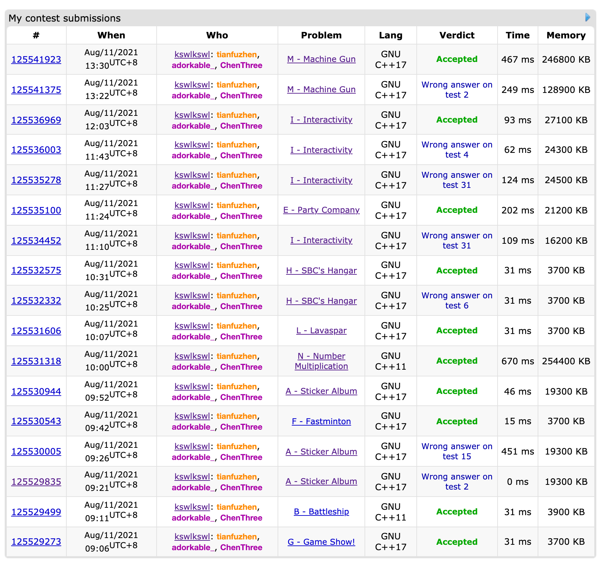This screenshot has width=601, height=567.
Task: View tianfuzhen profile in last row
Action: click(x=236, y=537)
